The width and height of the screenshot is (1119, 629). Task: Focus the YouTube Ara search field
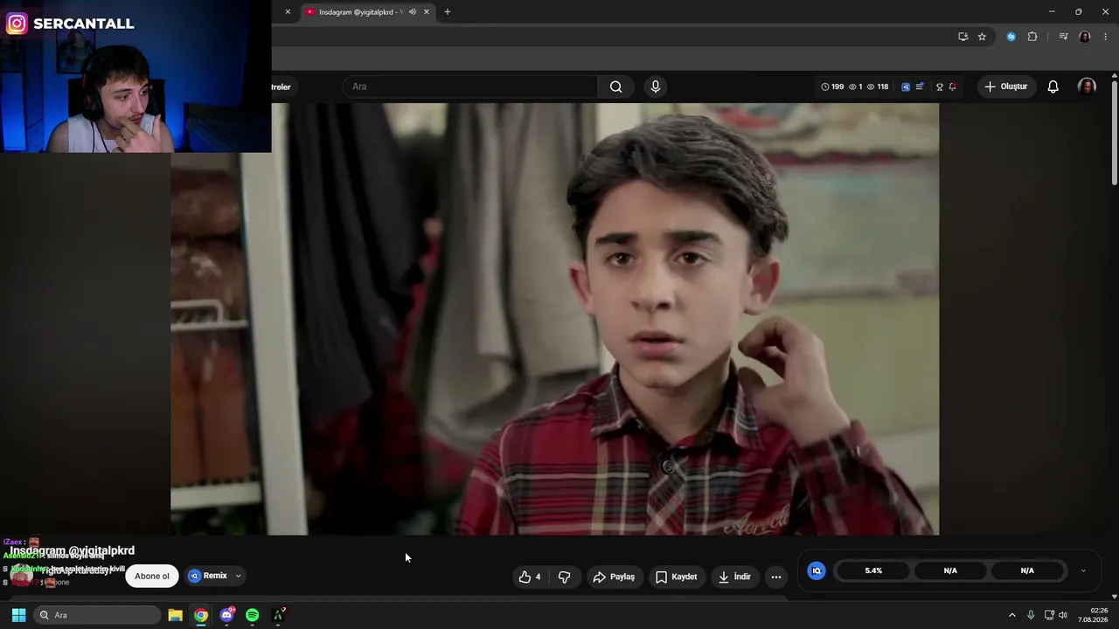click(x=472, y=86)
